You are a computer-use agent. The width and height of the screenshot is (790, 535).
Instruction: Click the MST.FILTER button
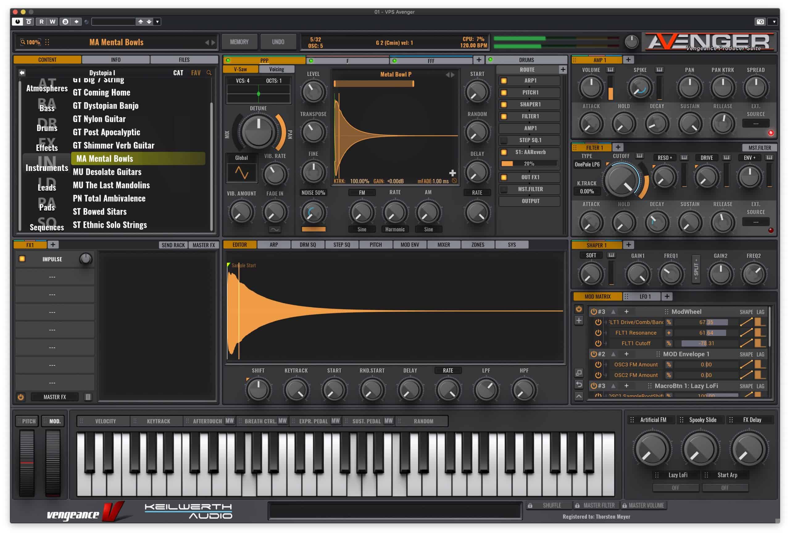coord(759,147)
